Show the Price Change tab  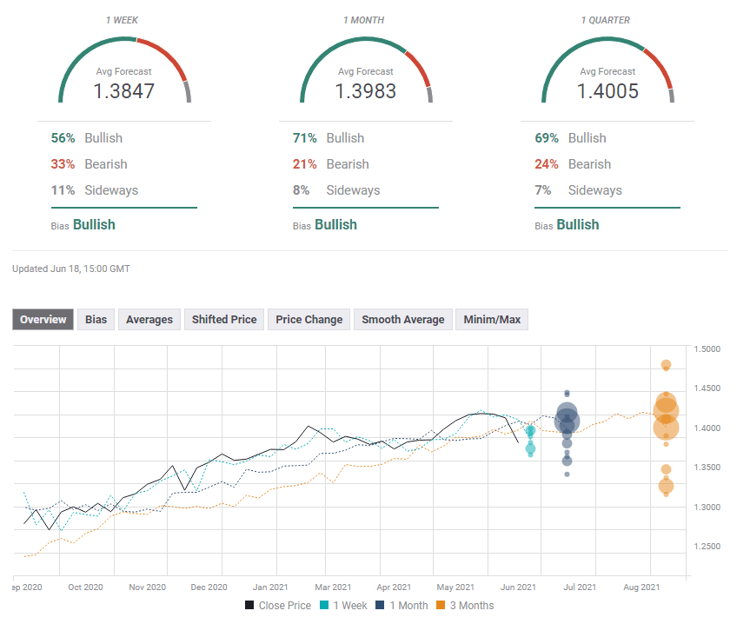[x=309, y=320]
